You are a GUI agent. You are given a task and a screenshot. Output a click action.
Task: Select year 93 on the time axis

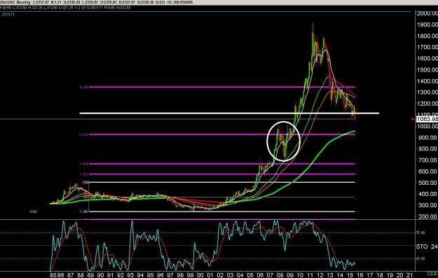(x=130, y=275)
